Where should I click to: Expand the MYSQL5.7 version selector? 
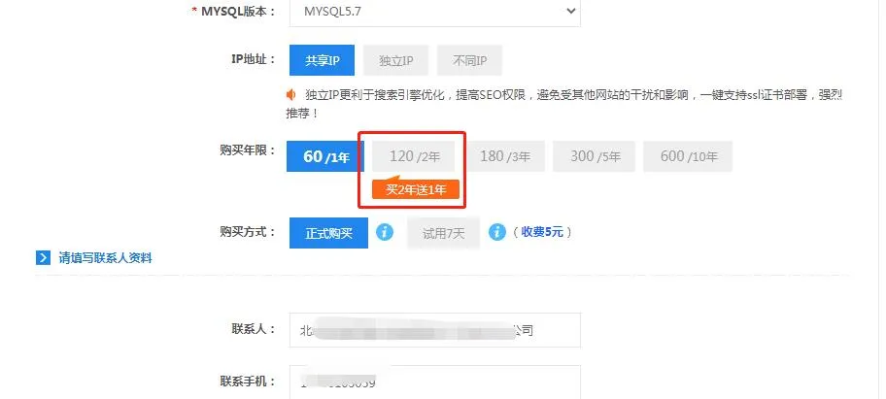[435, 11]
